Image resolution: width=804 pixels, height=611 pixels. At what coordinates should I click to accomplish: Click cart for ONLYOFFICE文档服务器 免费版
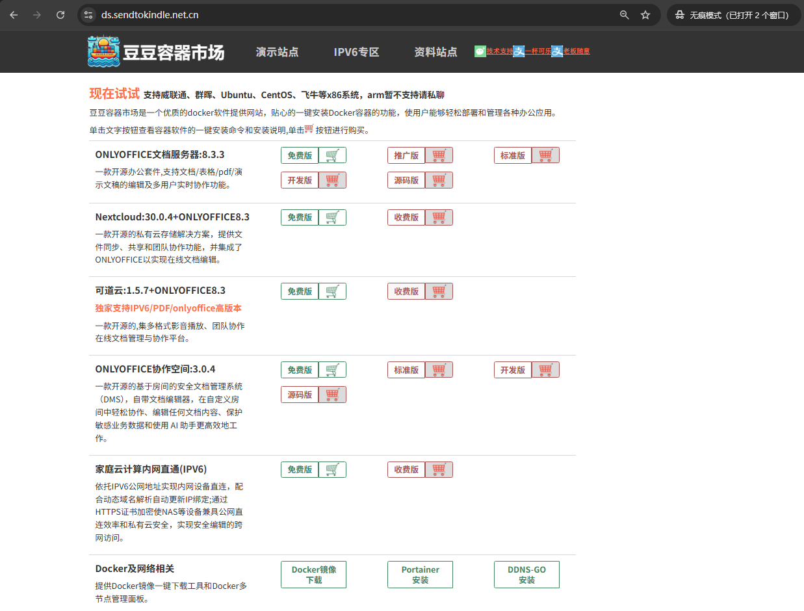coord(332,155)
